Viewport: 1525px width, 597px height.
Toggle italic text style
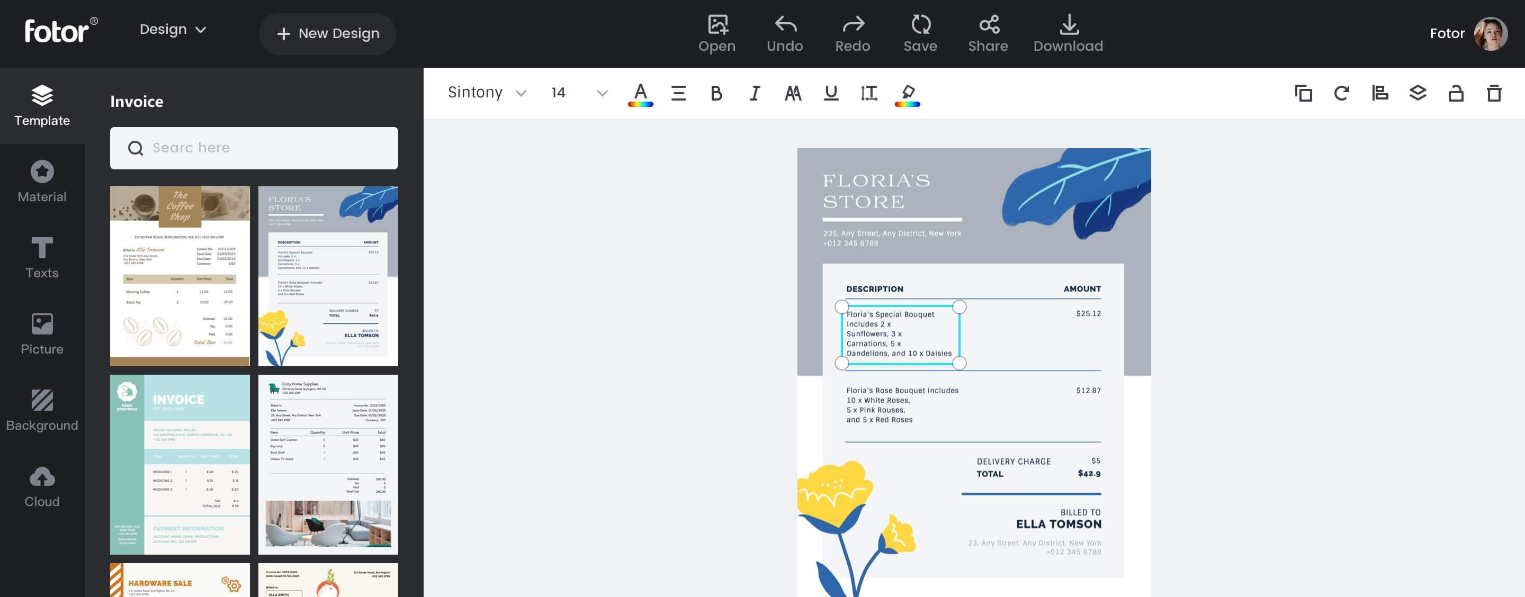754,93
